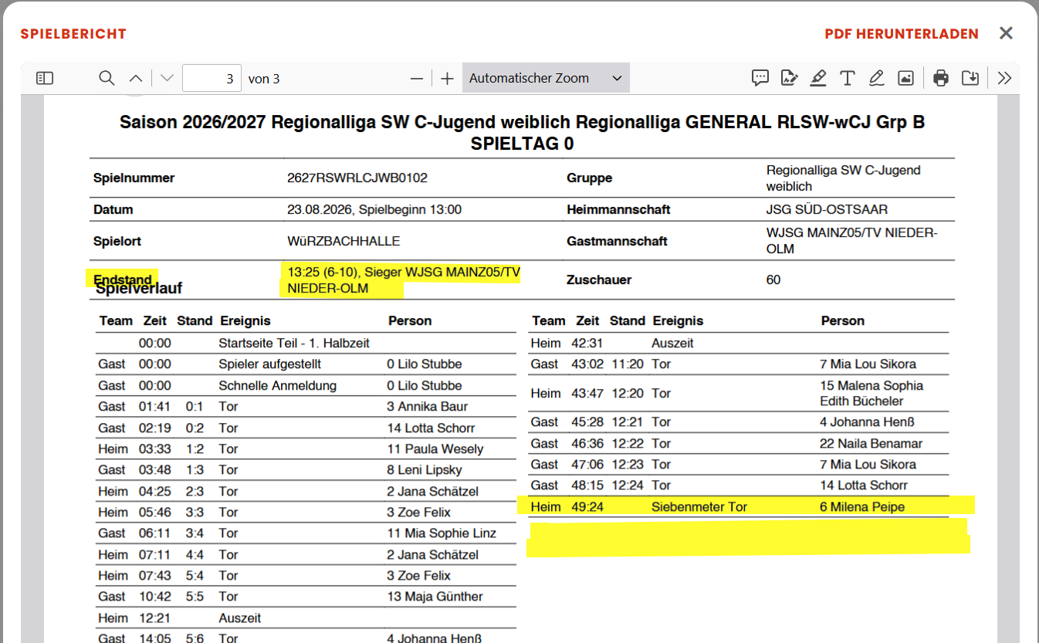Select the add image tool
Image resolution: width=1039 pixels, height=643 pixels.
click(905, 78)
